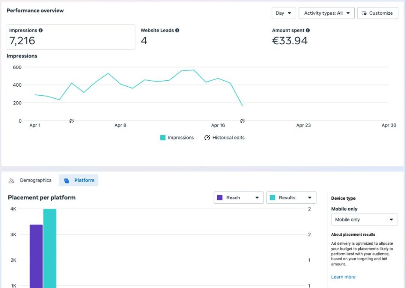Click the Customize settings icon

(364, 13)
